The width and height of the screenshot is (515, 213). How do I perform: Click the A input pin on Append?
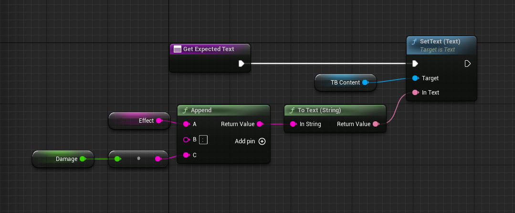(186, 124)
